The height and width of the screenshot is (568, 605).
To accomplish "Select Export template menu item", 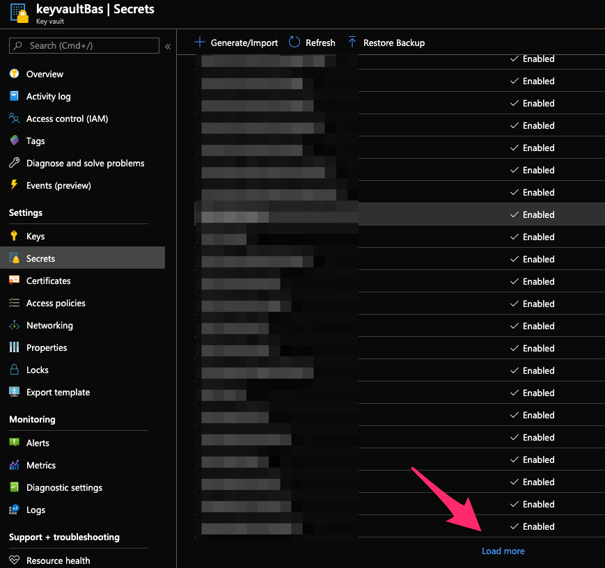I will (58, 392).
